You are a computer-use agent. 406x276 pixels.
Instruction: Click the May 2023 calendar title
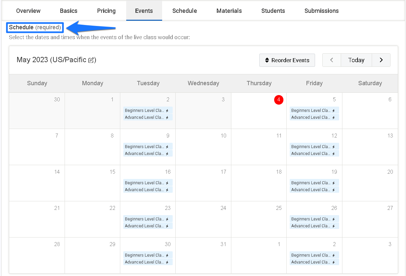(x=56, y=60)
